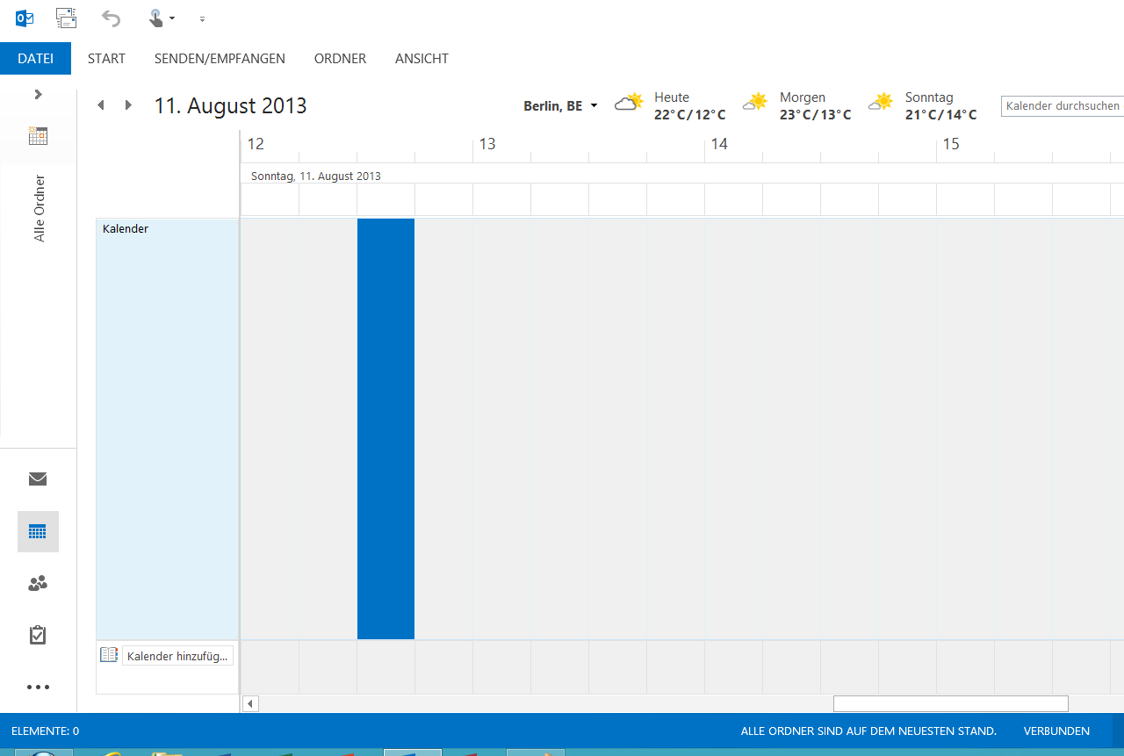Image resolution: width=1124 pixels, height=756 pixels.
Task: Click the three-dots more navigation options
Action: point(38,687)
